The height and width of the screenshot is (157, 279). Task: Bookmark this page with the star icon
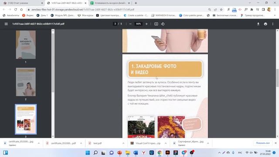coord(221,10)
